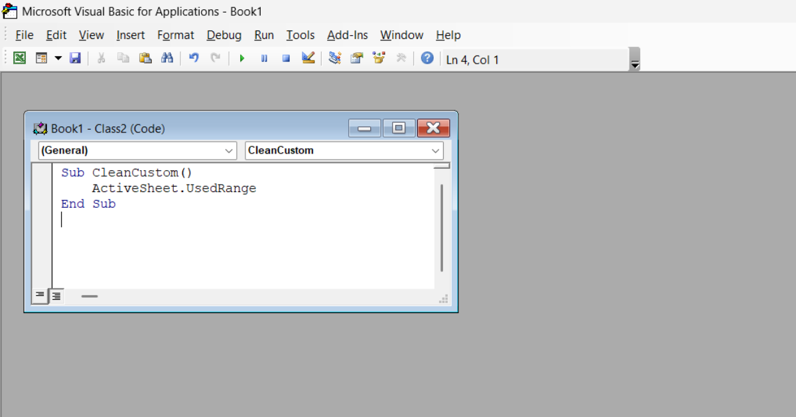The height and width of the screenshot is (417, 796).
Task: Click the margin indicator bar beside line 2
Action: coord(42,189)
